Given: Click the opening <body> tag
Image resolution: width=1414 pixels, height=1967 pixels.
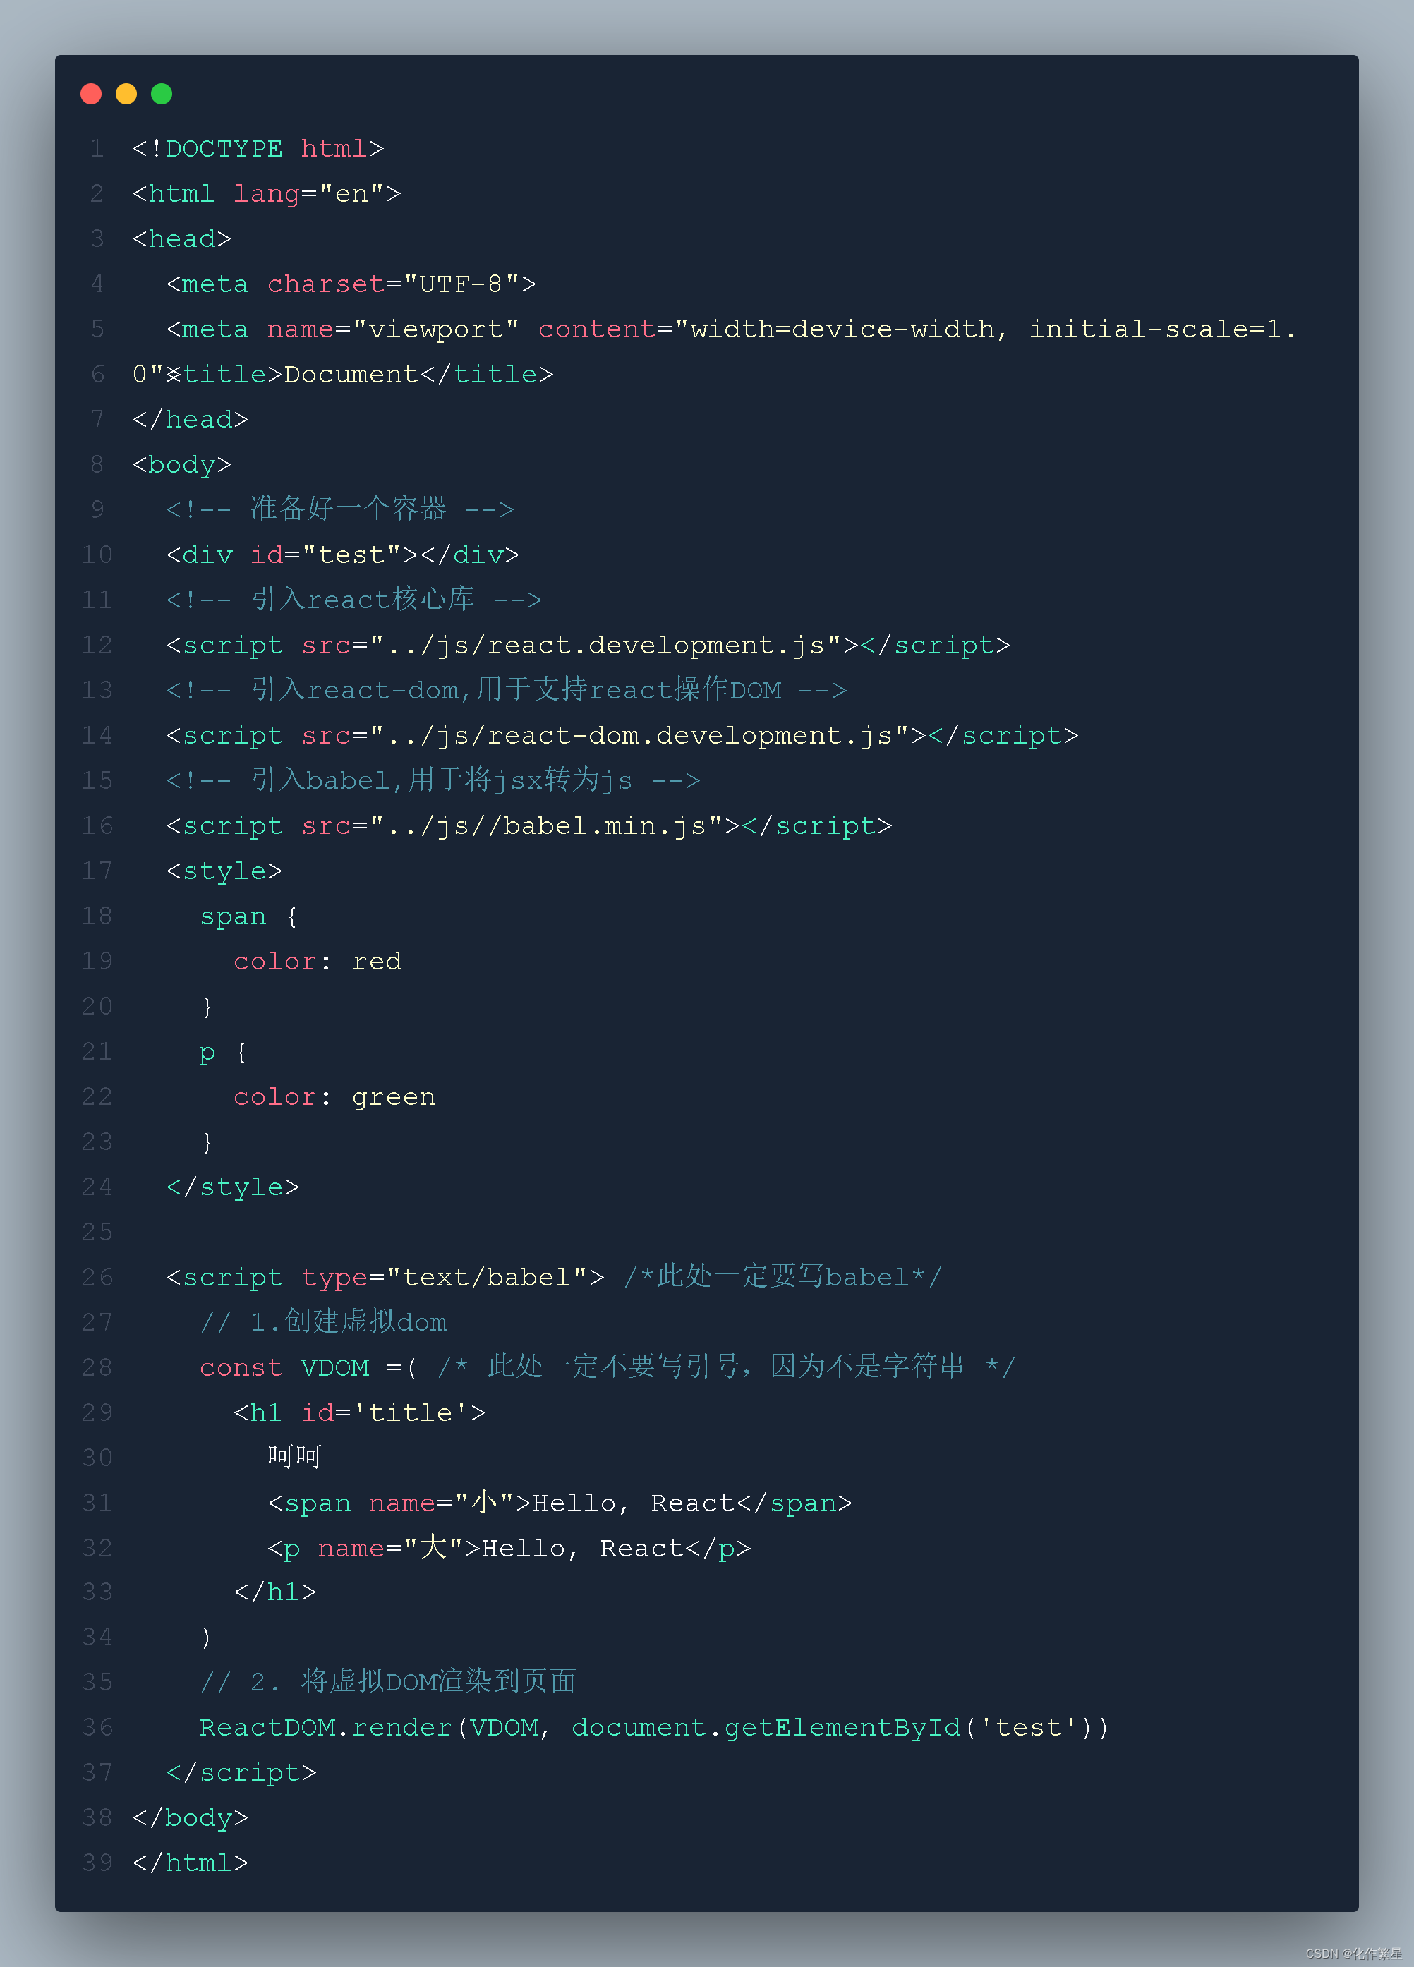Looking at the screenshot, I should [x=182, y=465].
